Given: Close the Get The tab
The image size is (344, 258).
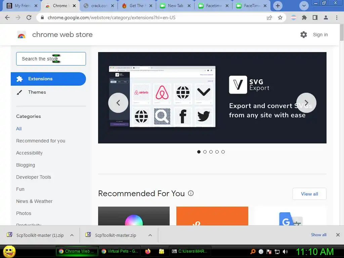Looking at the screenshot, I should click(151, 6).
